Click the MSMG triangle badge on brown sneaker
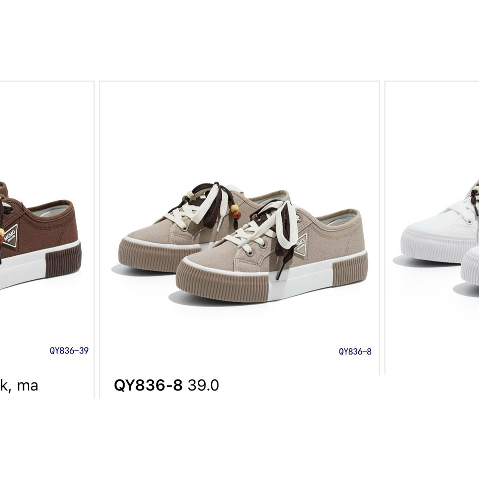479x479 pixels. (x=11, y=236)
